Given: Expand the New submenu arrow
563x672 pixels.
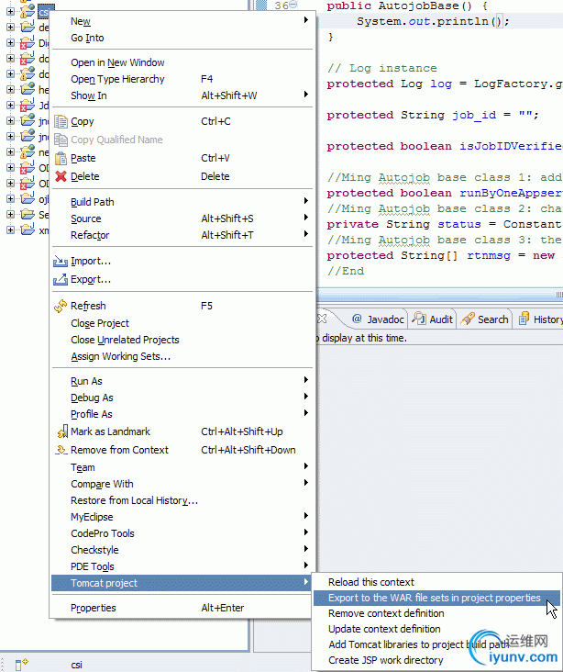Looking at the screenshot, I should 305,21.
